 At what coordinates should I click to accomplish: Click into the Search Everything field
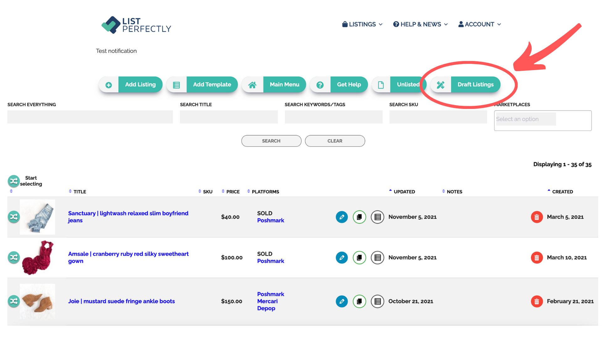(90, 117)
